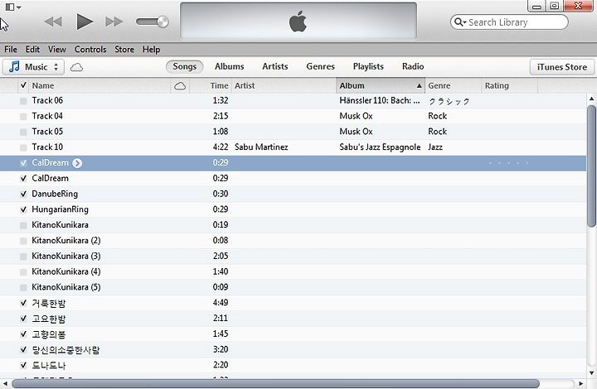Screen dimensions: 597x389
Task: Open the Edit menu
Action: tap(32, 50)
